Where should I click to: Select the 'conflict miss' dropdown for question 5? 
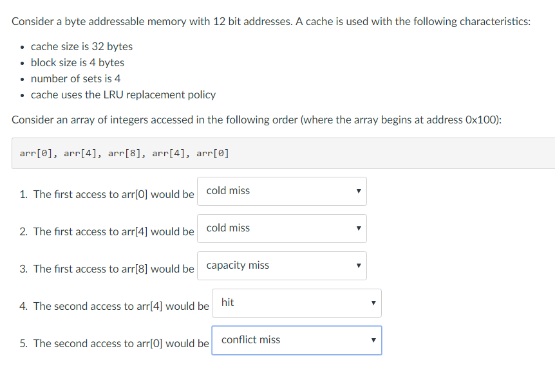pos(296,339)
